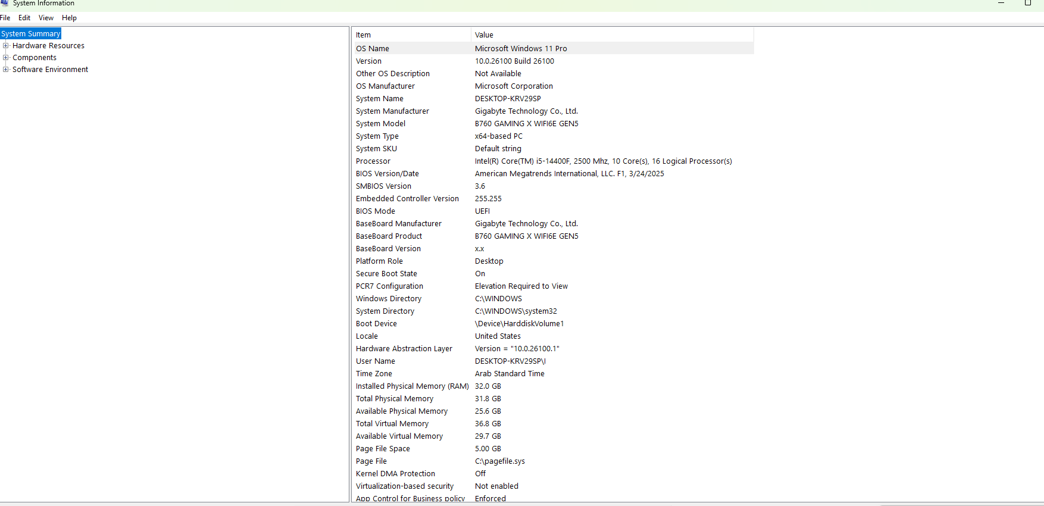Select the Locale row
The height and width of the screenshot is (506, 1044).
pyautogui.click(x=553, y=336)
